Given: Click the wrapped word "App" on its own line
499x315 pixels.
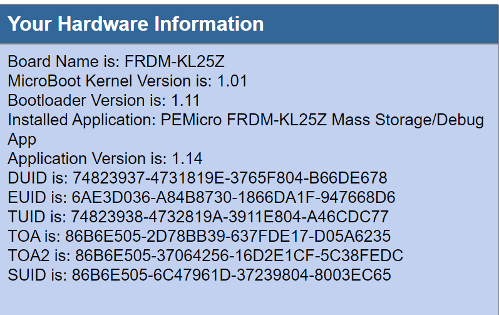Looking at the screenshot, I should 22,139.
